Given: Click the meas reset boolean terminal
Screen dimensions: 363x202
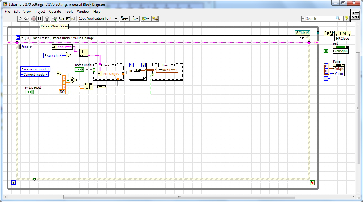Looking at the screenshot, I should 29,92.
